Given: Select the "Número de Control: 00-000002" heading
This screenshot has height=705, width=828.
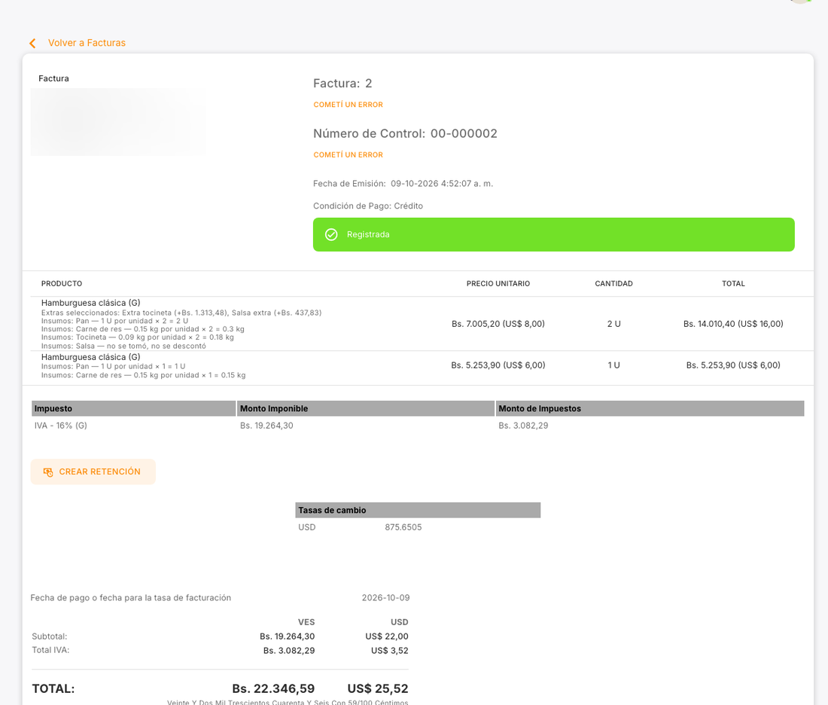Looking at the screenshot, I should (x=405, y=134).
